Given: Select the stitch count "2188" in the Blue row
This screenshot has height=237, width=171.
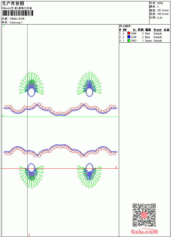Looking at the screenshot, I should pos(133,37).
